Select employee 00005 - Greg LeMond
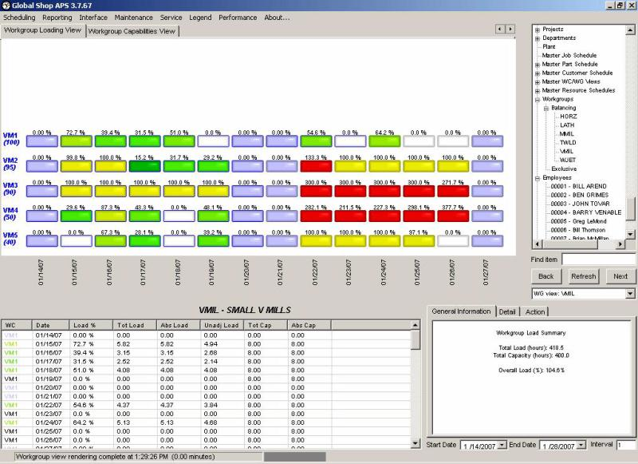This screenshot has height=464, width=638. (x=579, y=221)
